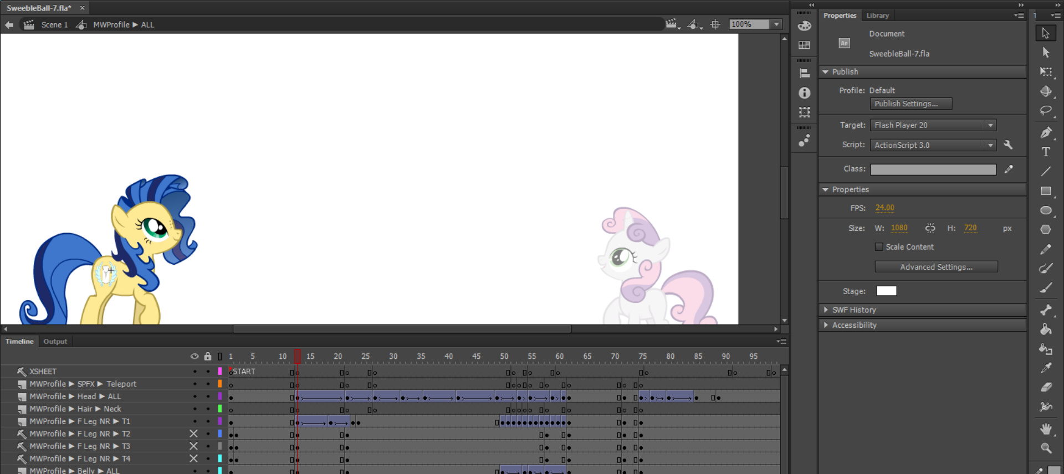The height and width of the screenshot is (474, 1064).
Task: Pick the Ink Bottle tool
Action: coord(1046,349)
